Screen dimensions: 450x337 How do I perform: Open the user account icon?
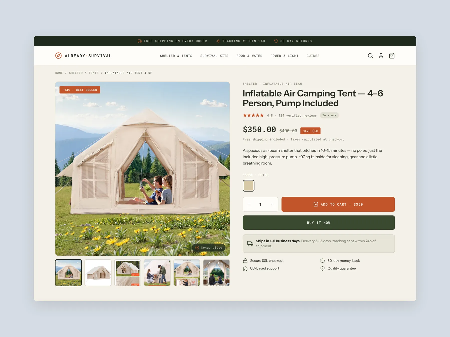point(381,56)
